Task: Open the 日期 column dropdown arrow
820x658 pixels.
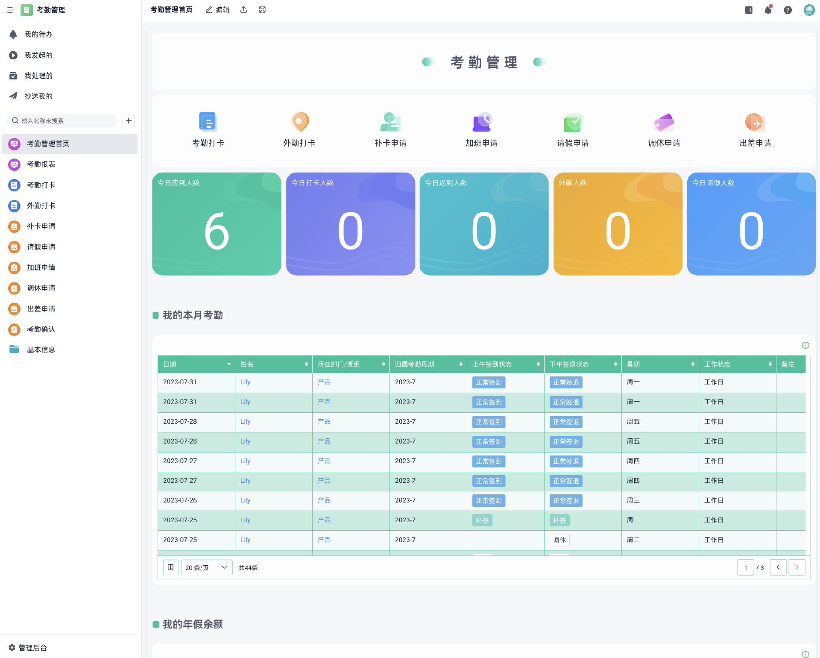Action: pyautogui.click(x=229, y=364)
